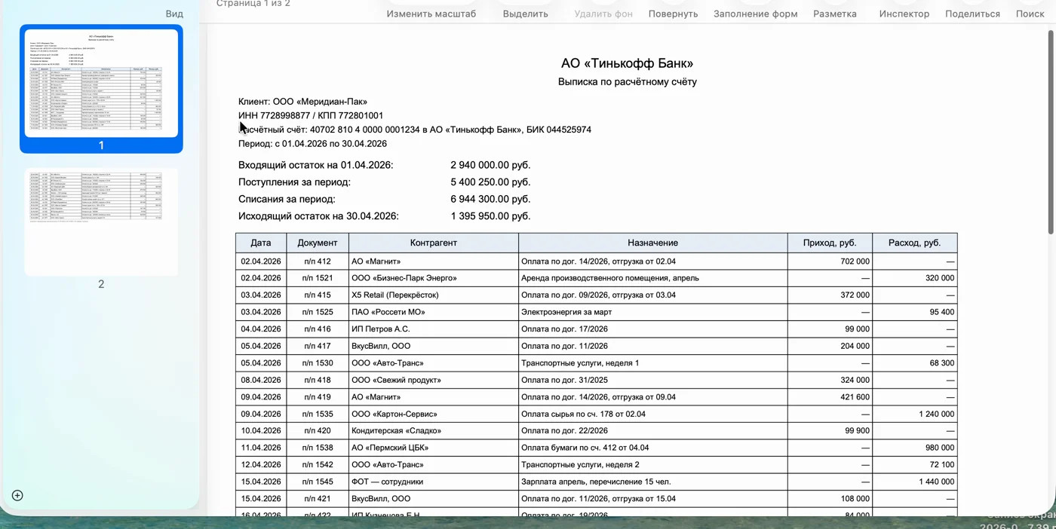This screenshot has height=529, width=1056.
Task: Select the page 2 thumbnail
Action: (x=101, y=222)
